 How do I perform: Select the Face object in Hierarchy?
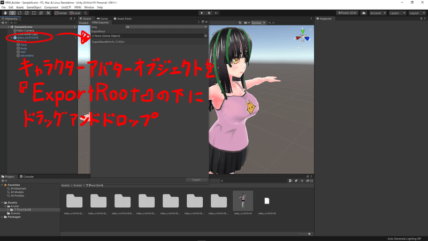23,45
